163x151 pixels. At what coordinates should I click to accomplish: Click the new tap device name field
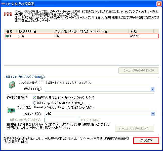point(62,120)
